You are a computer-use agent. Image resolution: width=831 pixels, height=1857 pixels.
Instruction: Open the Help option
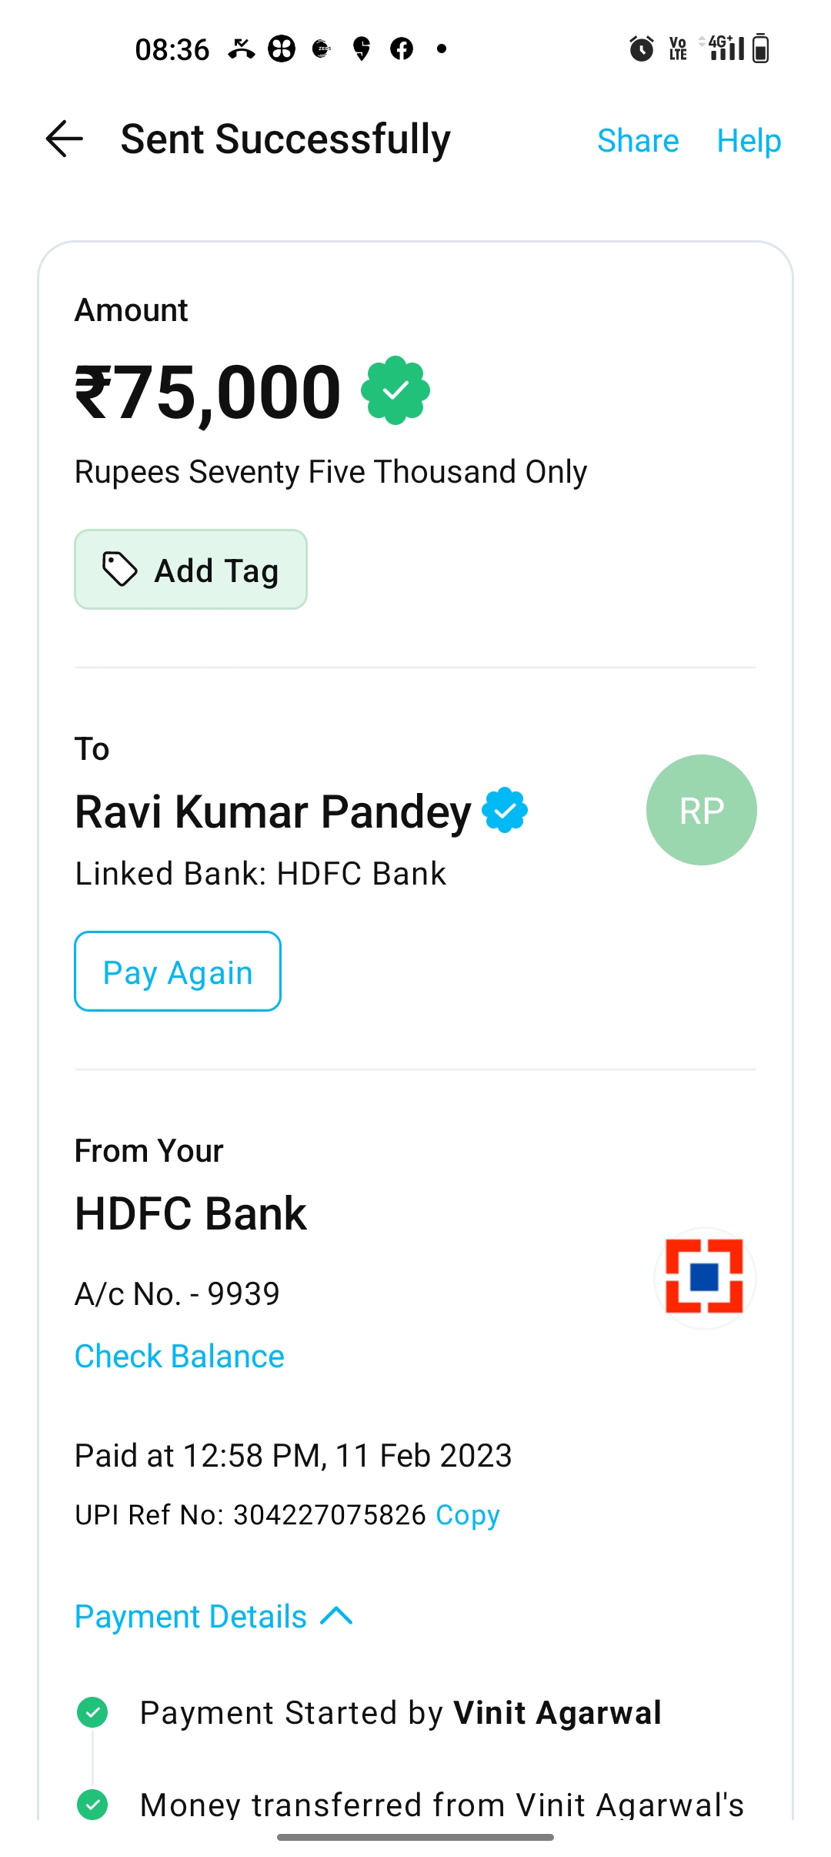coord(749,141)
